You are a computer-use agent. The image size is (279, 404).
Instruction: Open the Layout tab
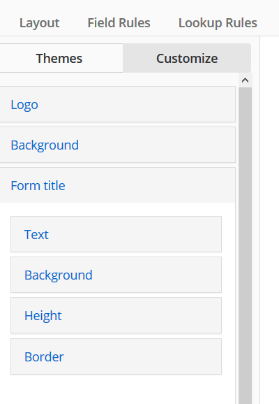pos(40,23)
